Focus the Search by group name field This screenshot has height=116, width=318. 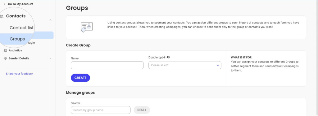coord(101,110)
